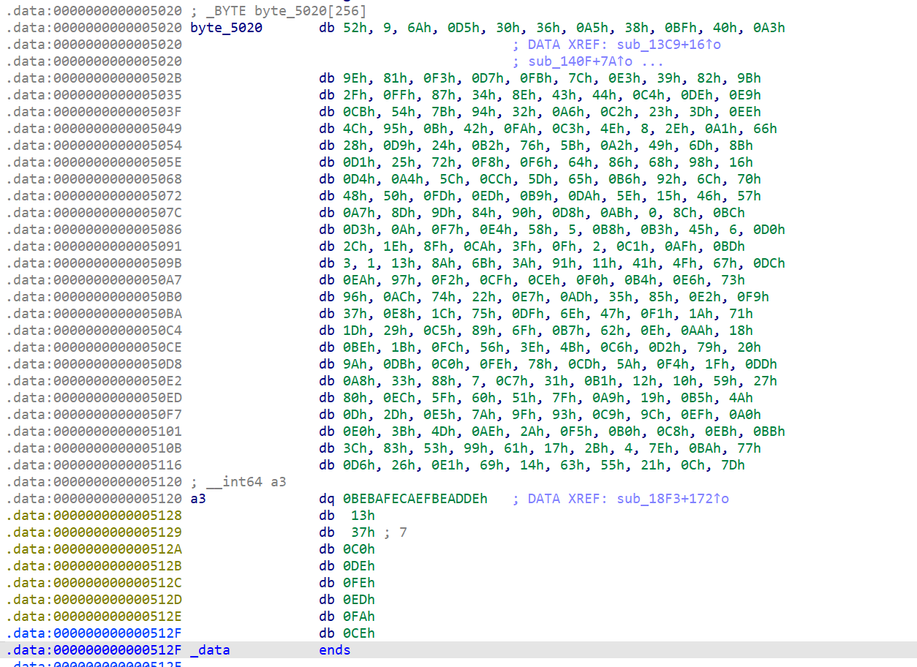Select the lone db 0EDh value at 512D

[359, 600]
